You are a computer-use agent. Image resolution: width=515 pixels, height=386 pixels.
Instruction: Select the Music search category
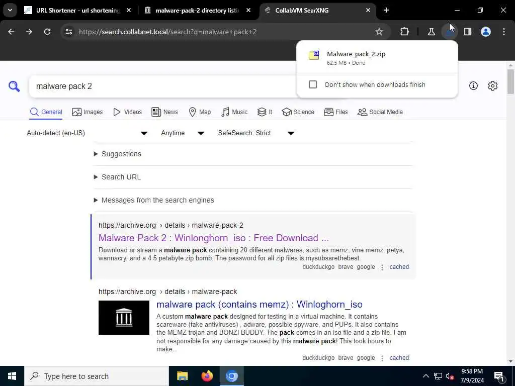234,112
